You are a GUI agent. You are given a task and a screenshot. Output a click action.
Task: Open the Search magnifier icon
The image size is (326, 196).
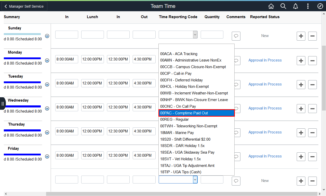[283, 6]
